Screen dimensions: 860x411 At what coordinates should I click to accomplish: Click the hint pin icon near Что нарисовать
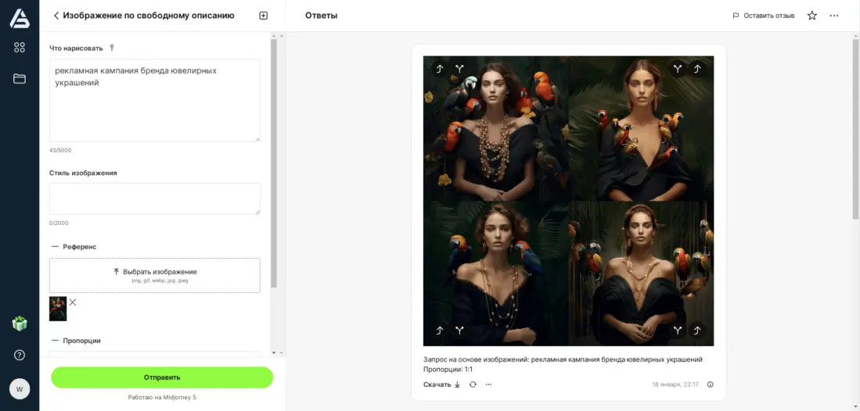tap(112, 48)
